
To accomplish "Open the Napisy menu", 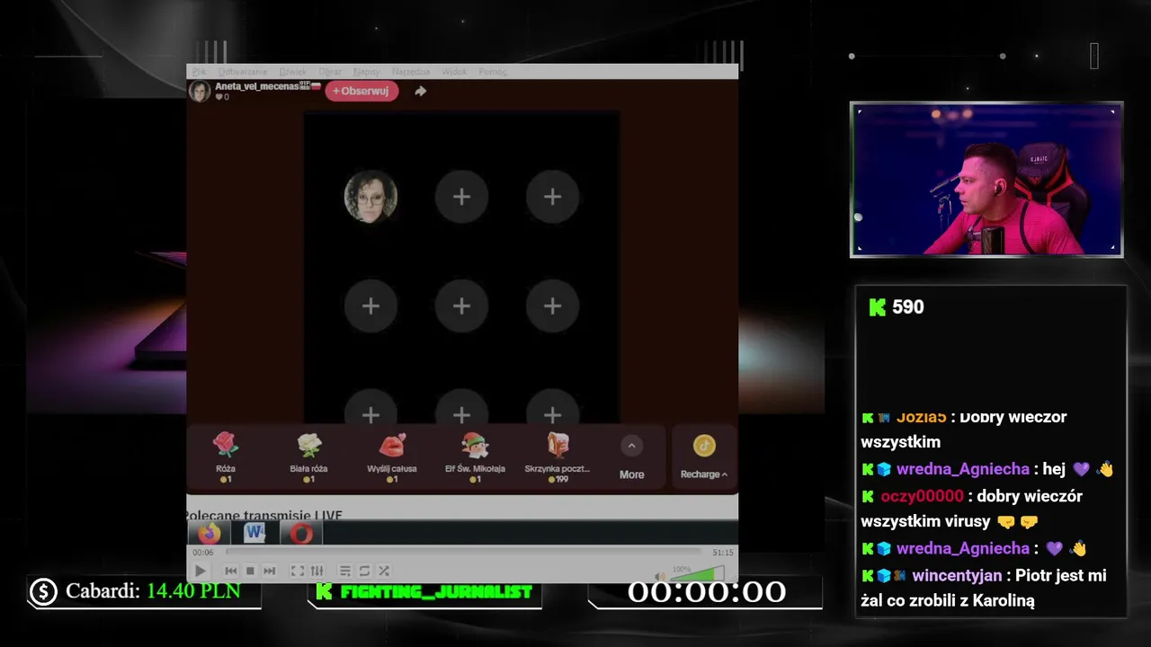I will click(366, 72).
